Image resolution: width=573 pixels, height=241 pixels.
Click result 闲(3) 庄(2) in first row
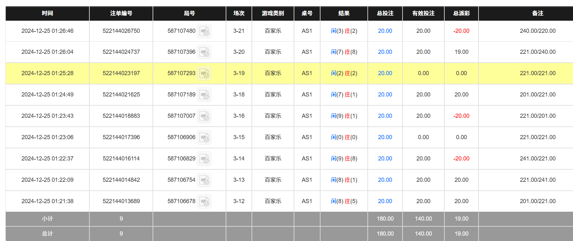[x=344, y=31]
